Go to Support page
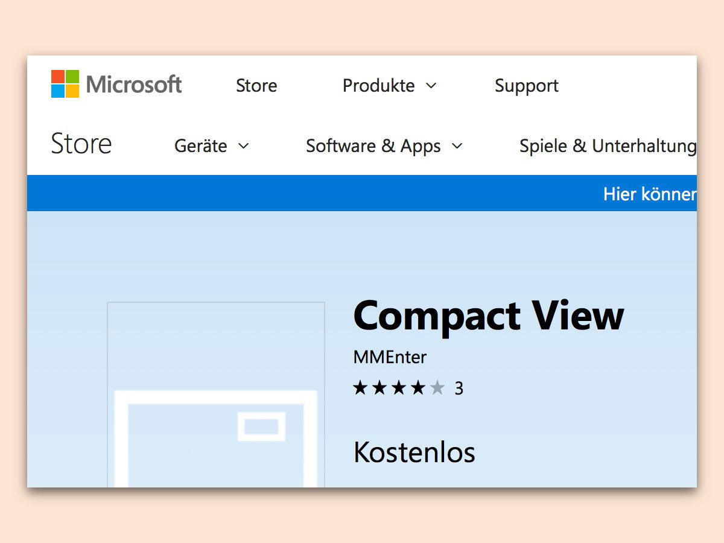This screenshot has width=724, height=543. 527,86
